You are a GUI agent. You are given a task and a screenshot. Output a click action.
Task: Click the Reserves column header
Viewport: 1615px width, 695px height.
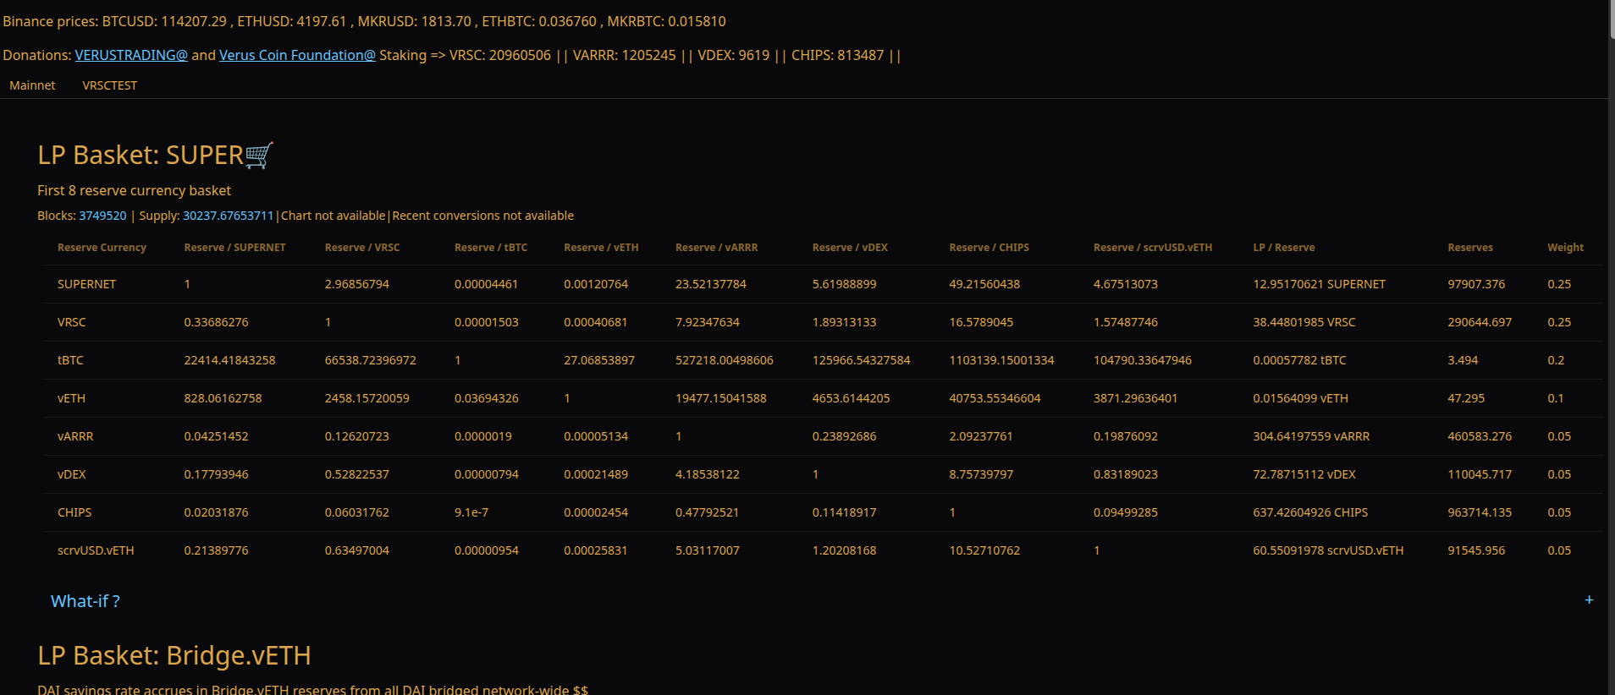coord(1469,248)
